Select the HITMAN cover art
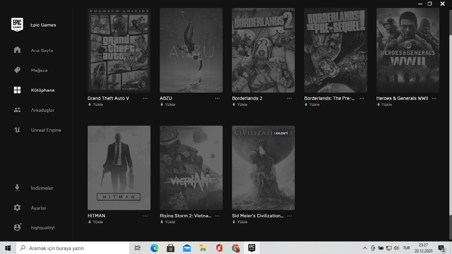Viewport: 452px width, 254px height. coord(119,168)
